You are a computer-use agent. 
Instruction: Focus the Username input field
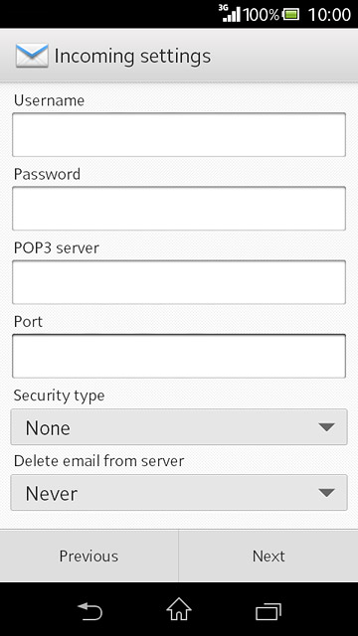179,135
